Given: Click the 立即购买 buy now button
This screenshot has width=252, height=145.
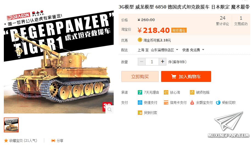Looking at the screenshot, I should click(x=140, y=76).
